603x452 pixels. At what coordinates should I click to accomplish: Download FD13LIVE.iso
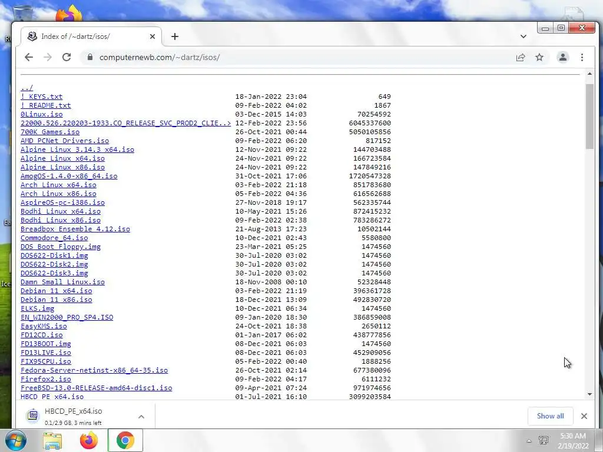point(46,353)
